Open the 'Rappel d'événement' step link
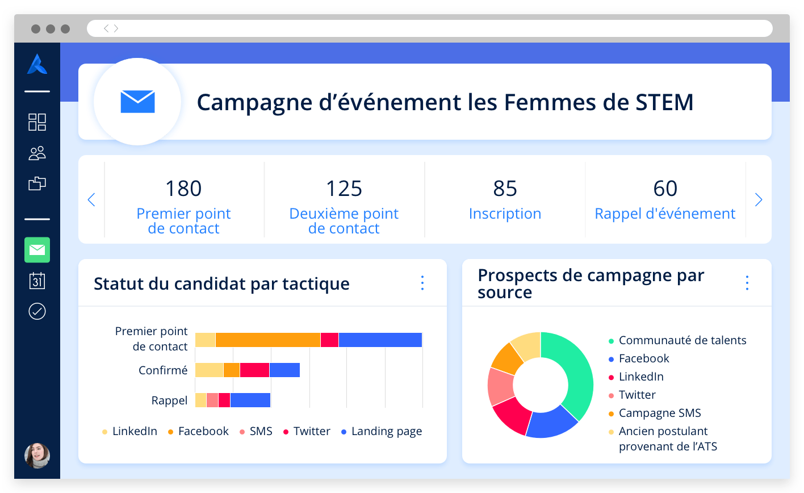Screen dimensions: 804x493 665,214
